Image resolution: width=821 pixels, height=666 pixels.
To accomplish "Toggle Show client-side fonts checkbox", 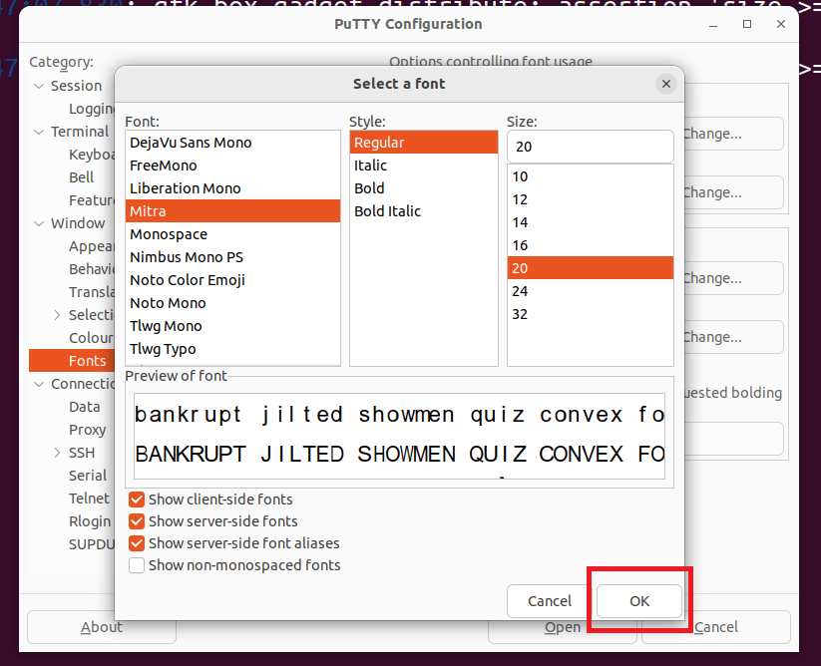I will (137, 499).
